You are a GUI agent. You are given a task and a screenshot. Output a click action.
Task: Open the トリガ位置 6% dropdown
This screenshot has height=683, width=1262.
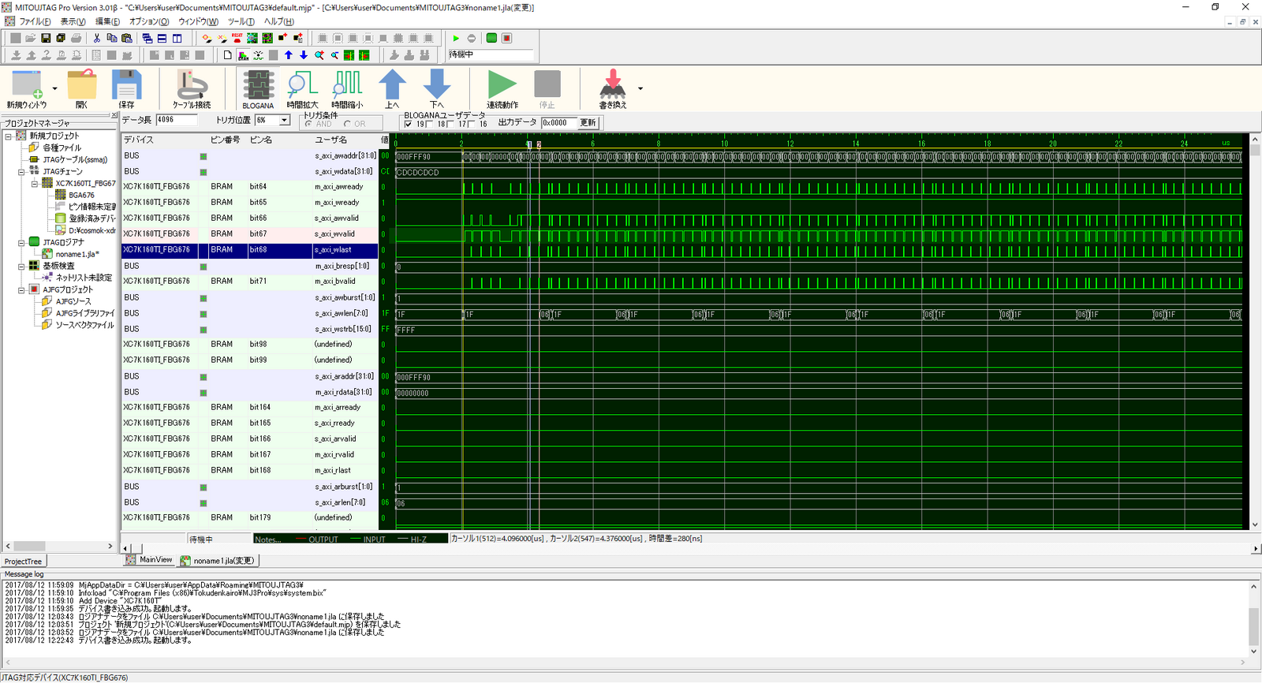284,121
